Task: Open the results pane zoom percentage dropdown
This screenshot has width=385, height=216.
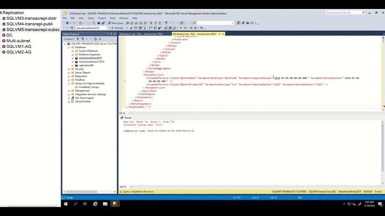Action: pyautogui.click(x=130, y=187)
